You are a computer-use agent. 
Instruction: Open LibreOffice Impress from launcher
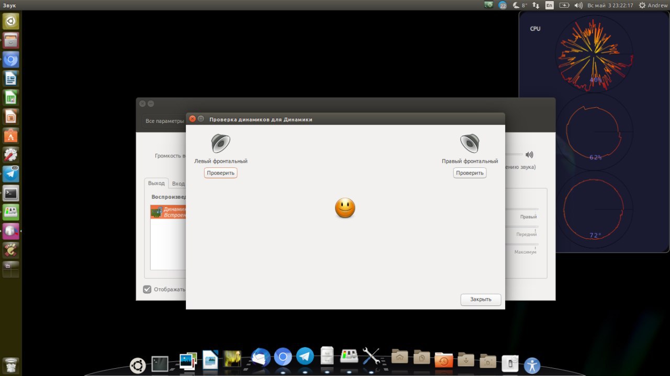pos(11,117)
